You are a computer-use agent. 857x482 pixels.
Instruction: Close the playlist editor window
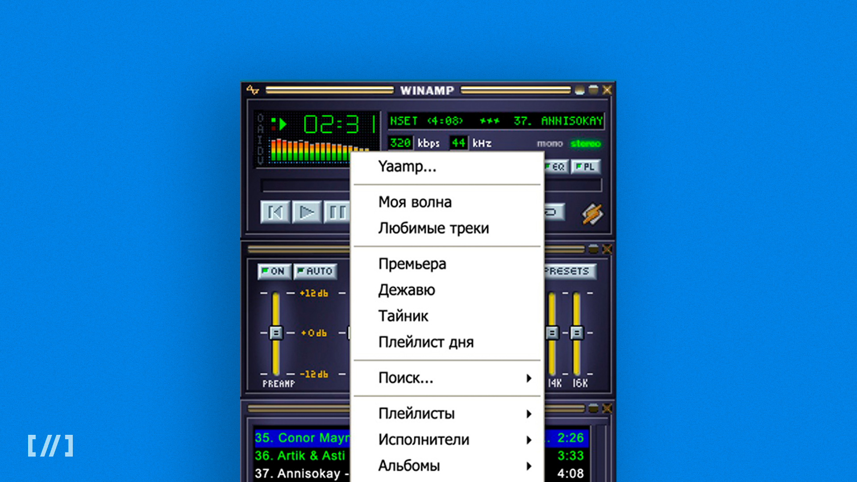click(x=607, y=408)
